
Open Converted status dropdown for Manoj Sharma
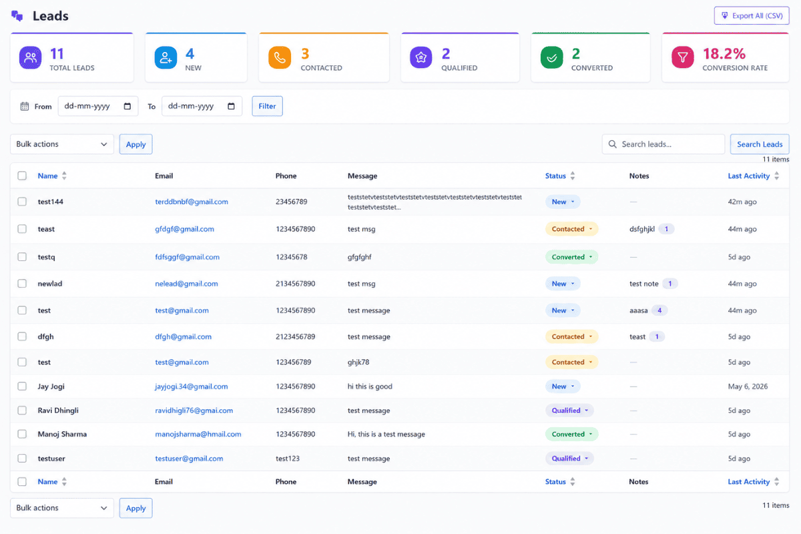coord(571,435)
